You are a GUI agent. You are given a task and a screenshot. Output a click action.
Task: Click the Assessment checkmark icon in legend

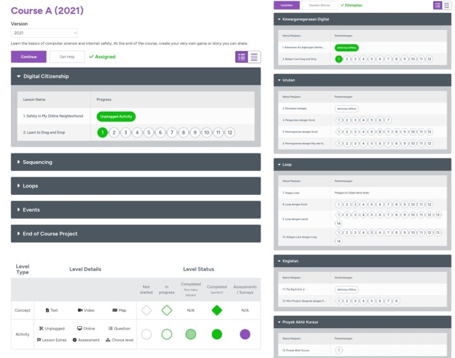[75, 340]
